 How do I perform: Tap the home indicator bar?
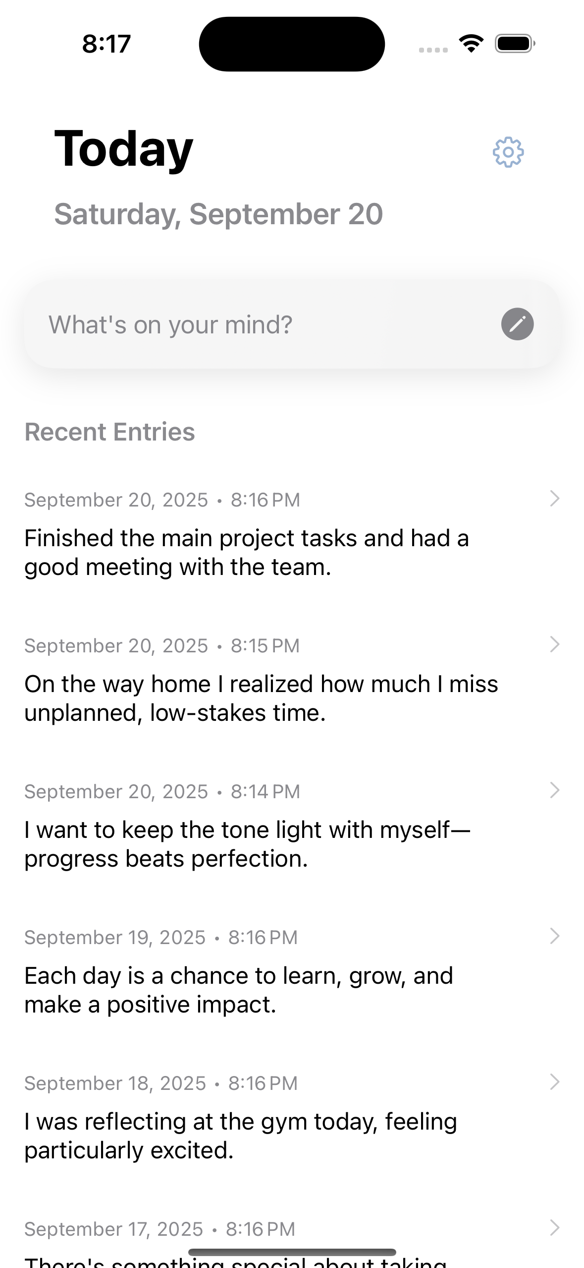coord(292,1252)
